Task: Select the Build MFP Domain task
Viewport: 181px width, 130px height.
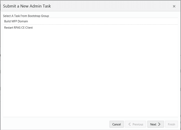Action: pyautogui.click(x=90, y=21)
